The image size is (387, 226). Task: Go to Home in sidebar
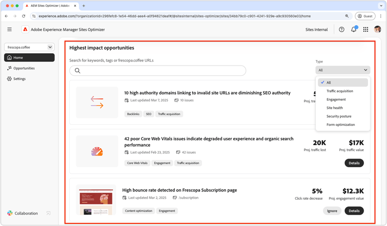pyautogui.click(x=29, y=57)
